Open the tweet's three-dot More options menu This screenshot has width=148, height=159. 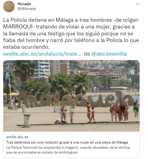[137, 4]
